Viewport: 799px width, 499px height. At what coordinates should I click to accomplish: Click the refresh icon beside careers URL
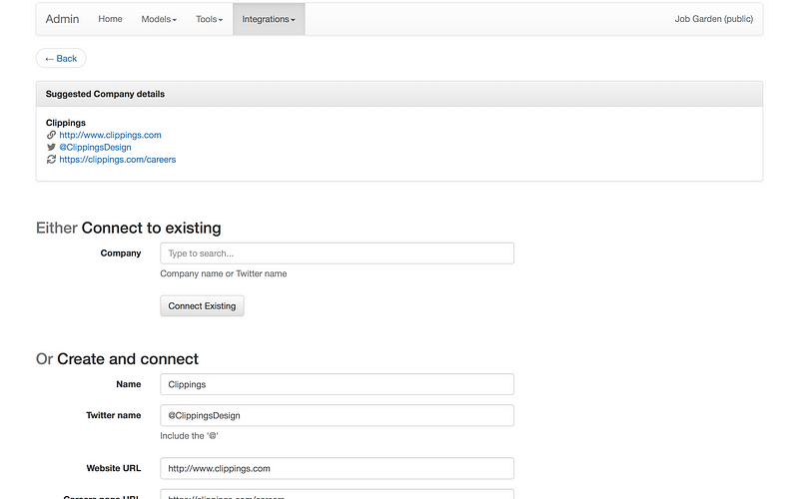coord(51,160)
